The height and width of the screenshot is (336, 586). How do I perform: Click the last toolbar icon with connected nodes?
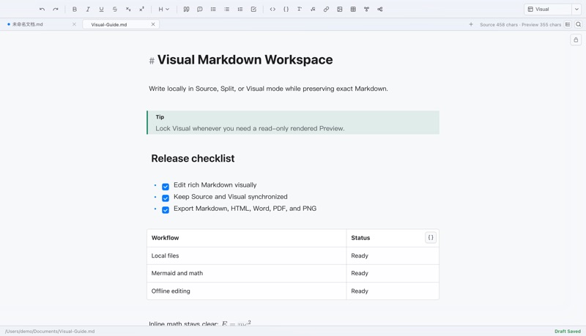(x=380, y=10)
